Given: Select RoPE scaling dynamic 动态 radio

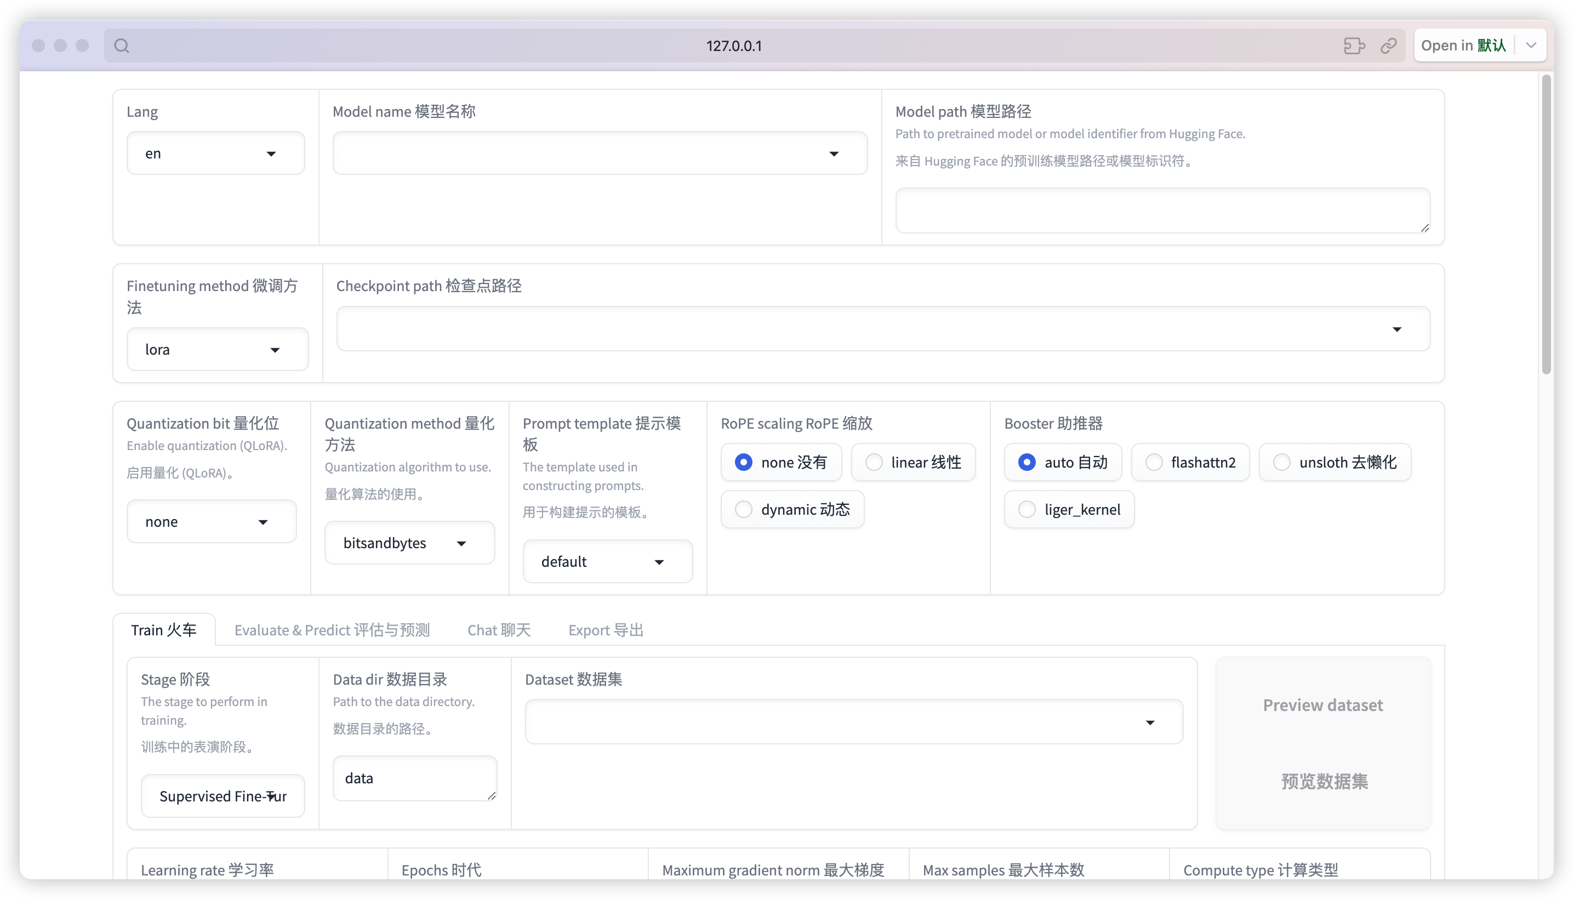Looking at the screenshot, I should [x=792, y=509].
